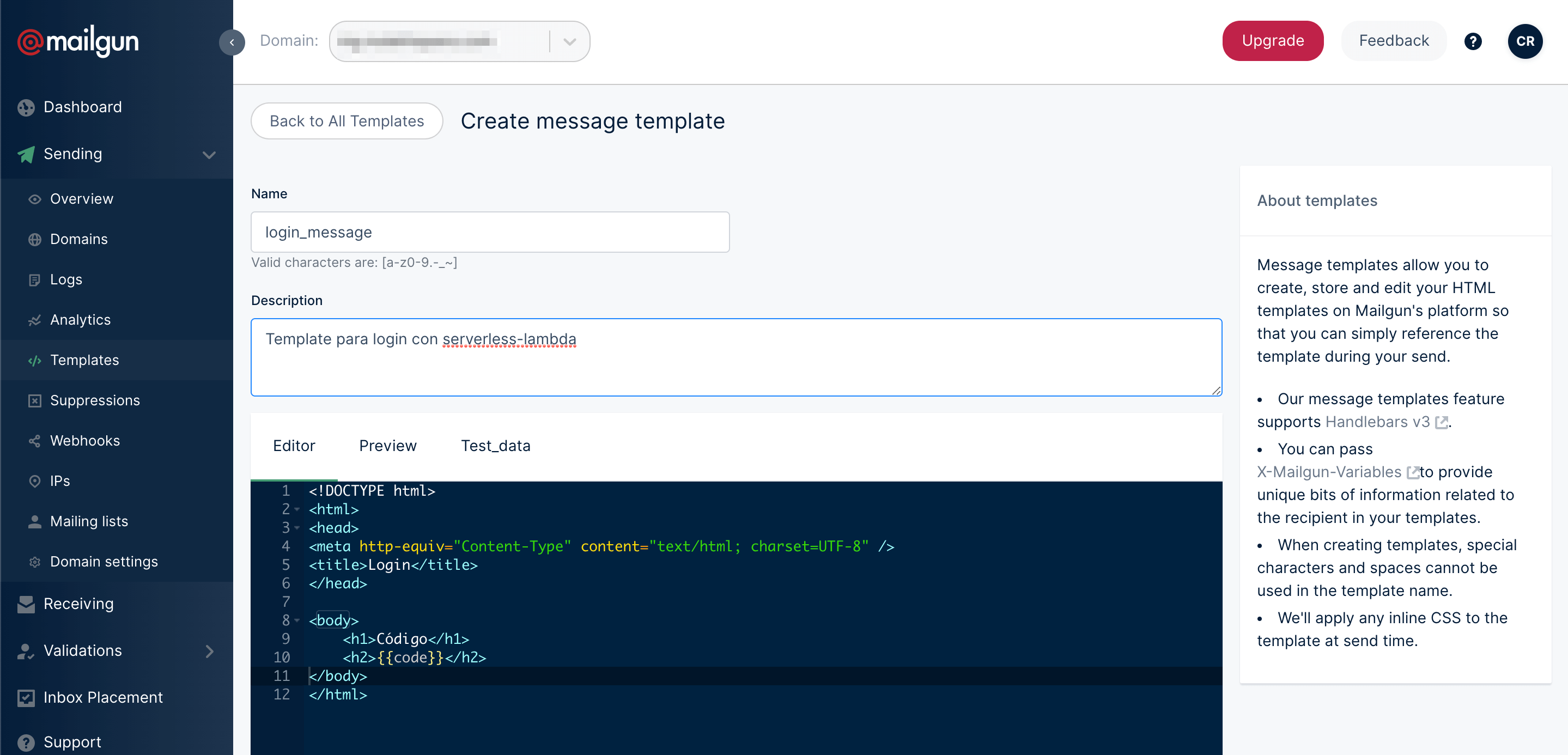Click the Analytics chart icon
The width and height of the screenshot is (1568, 755).
35,320
